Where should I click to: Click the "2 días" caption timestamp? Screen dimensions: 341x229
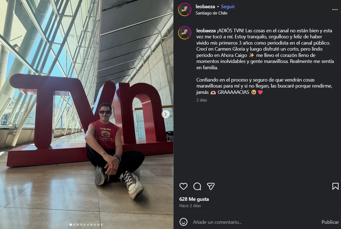(x=202, y=100)
